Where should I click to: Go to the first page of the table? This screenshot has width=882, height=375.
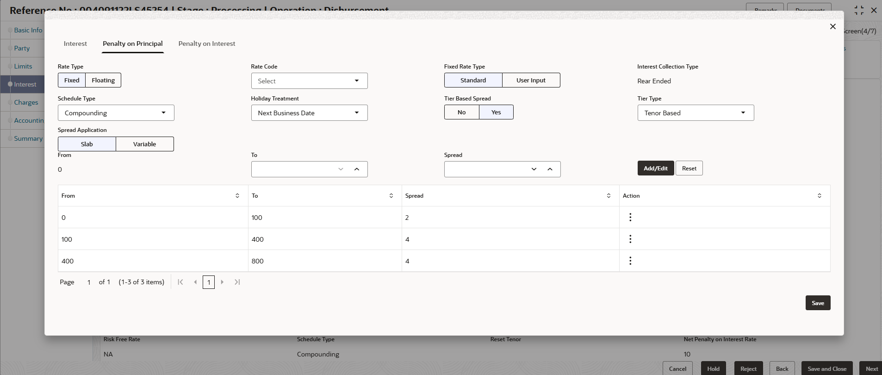(x=180, y=282)
